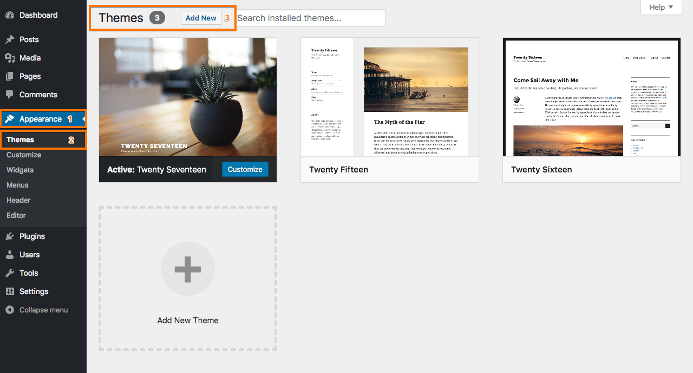Open the theme Editor submenu link
693x373 pixels.
(16, 215)
